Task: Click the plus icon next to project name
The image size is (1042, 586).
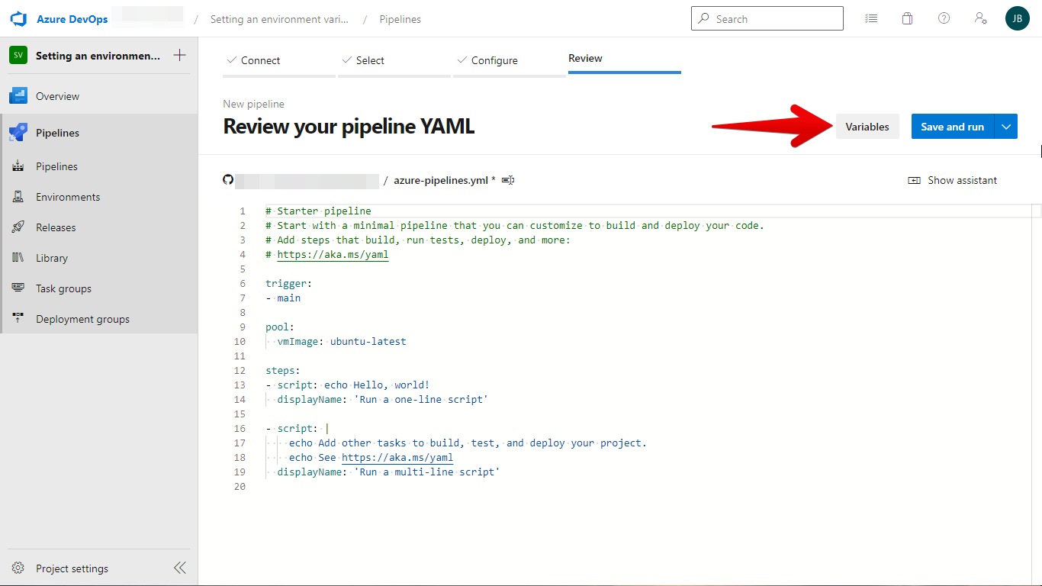Action: (x=179, y=55)
